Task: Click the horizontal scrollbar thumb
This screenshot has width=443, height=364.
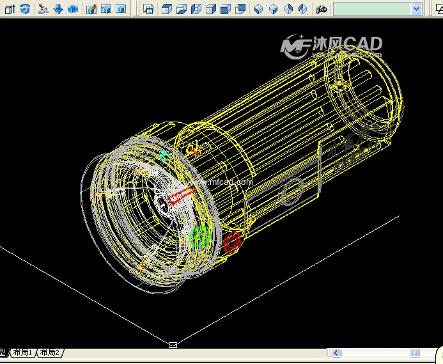Action: click(415, 352)
